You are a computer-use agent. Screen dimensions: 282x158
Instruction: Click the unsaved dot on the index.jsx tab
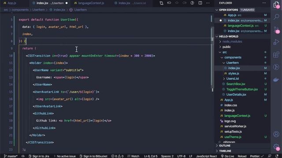click(67, 3)
